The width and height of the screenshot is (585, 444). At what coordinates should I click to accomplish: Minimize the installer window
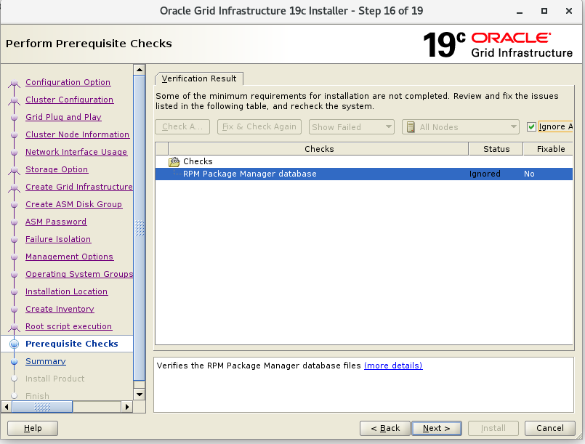(520, 12)
